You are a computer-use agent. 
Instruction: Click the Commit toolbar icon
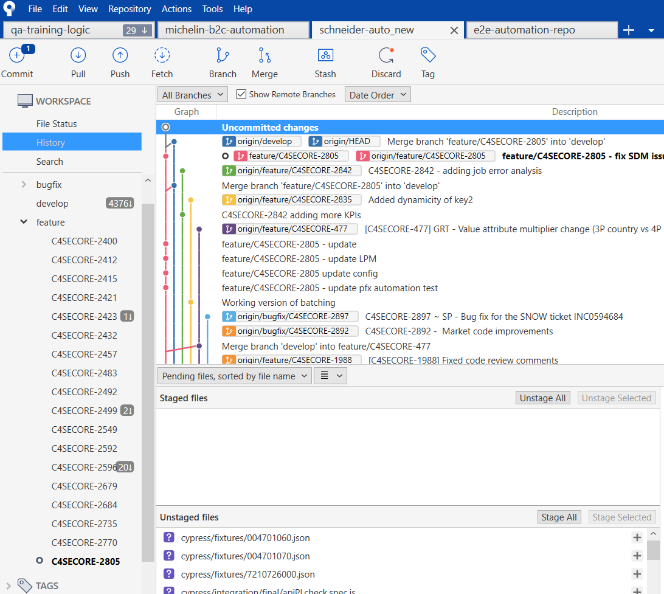pos(17,56)
